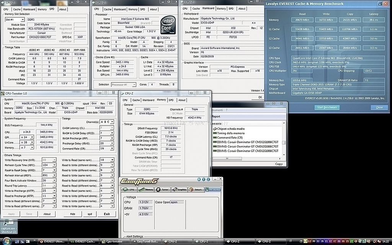The height and width of the screenshot is (245, 392).
Task: Open the Refresh Interval (tREFI) dropdown
Action: (54, 175)
